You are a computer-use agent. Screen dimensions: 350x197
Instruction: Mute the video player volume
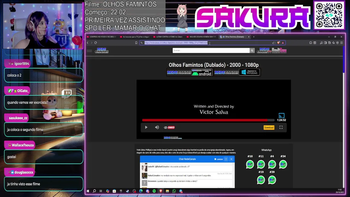pos(157,127)
